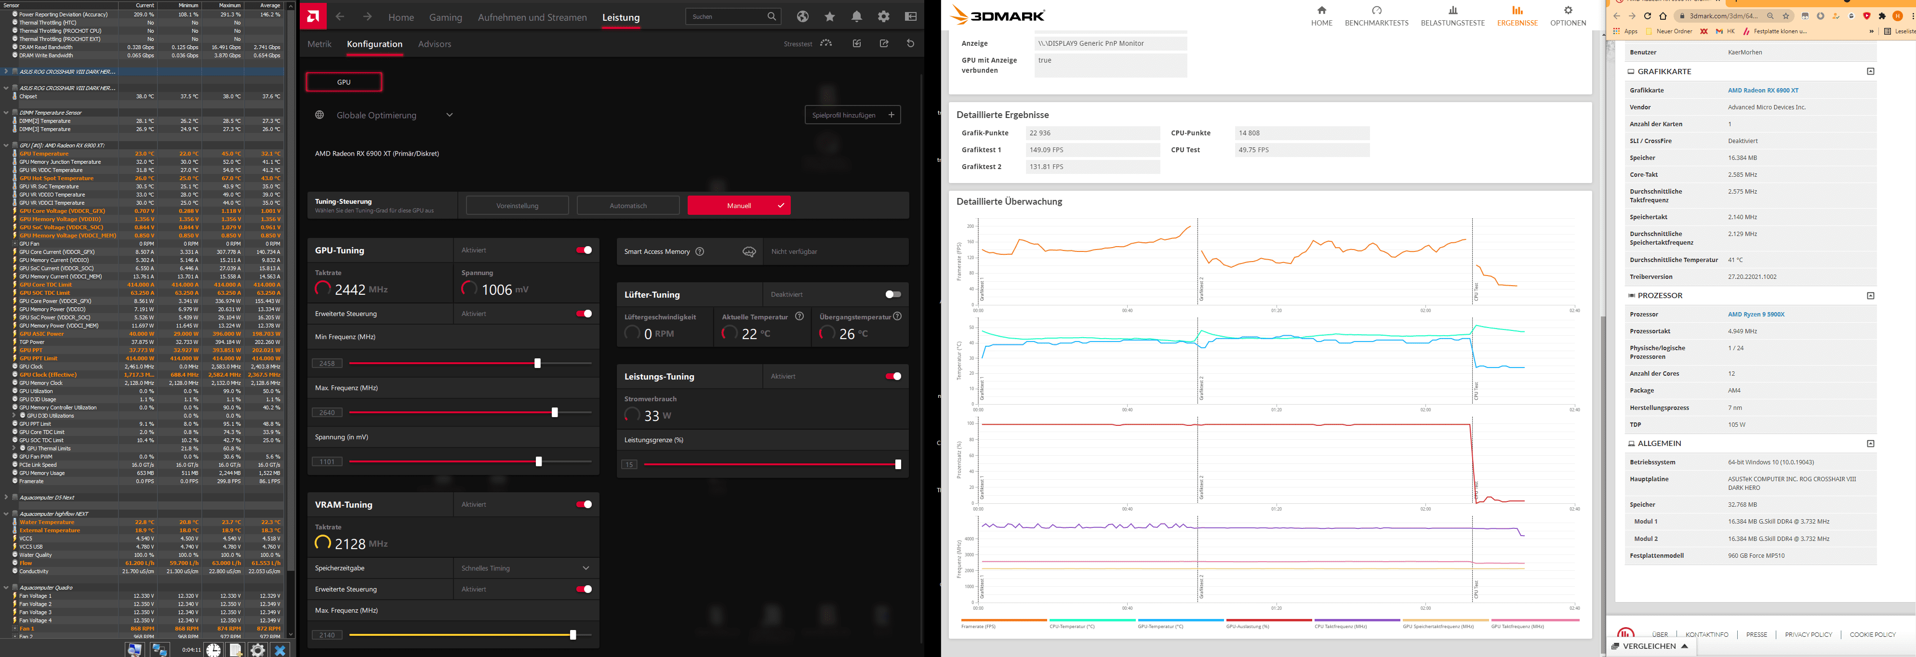Reset tuning with the undo arrow icon

[x=910, y=43]
